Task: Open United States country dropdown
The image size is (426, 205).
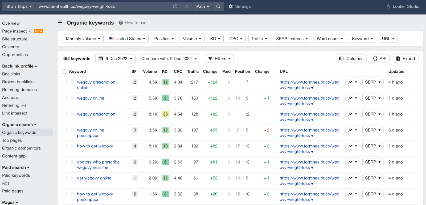Action: 127,39
